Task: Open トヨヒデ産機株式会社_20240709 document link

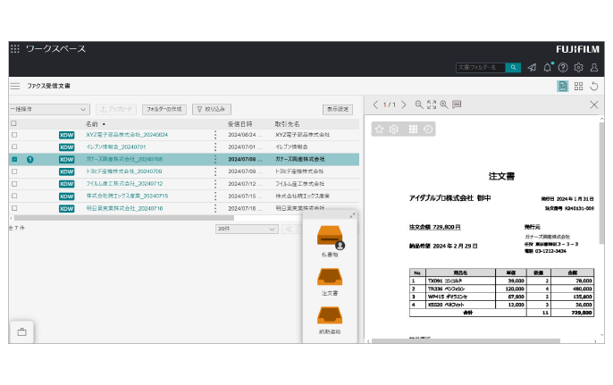Action: click(x=124, y=172)
